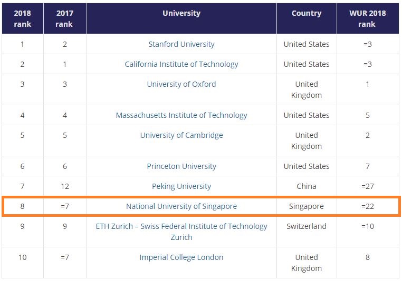Select the Singapore country cell

pos(307,206)
